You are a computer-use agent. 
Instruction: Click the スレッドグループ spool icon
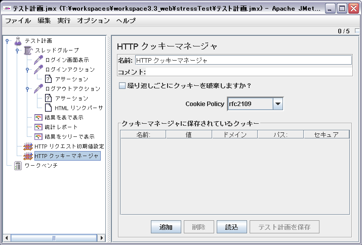coord(28,51)
